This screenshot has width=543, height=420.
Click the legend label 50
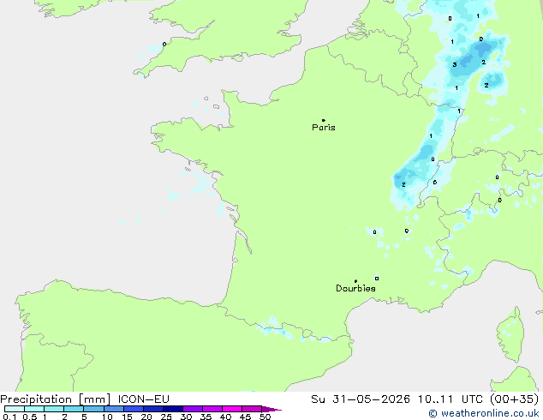pos(265,417)
